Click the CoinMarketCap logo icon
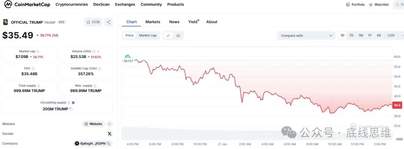Screen dimensions: 404x149 8,4
